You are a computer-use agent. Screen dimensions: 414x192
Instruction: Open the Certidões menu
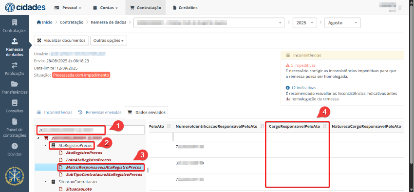185,8
